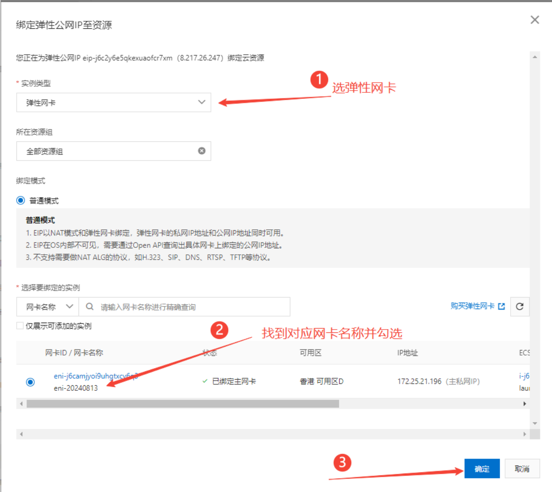Viewport: 552px width, 492px height.
Task: Open the 实例类型 dropdown showing 弹性网卡
Action: [x=113, y=103]
